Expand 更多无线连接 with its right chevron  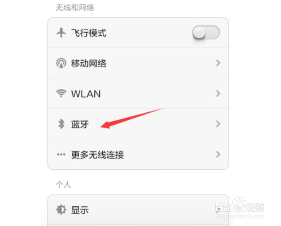(218, 154)
